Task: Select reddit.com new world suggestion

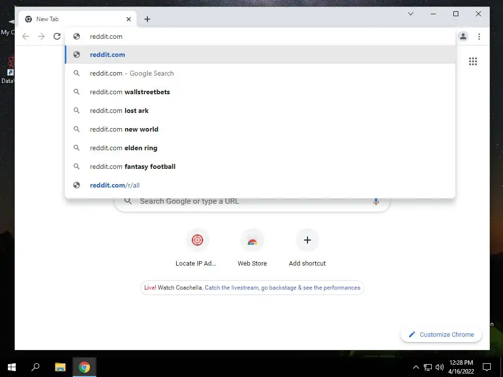Action: (260, 129)
